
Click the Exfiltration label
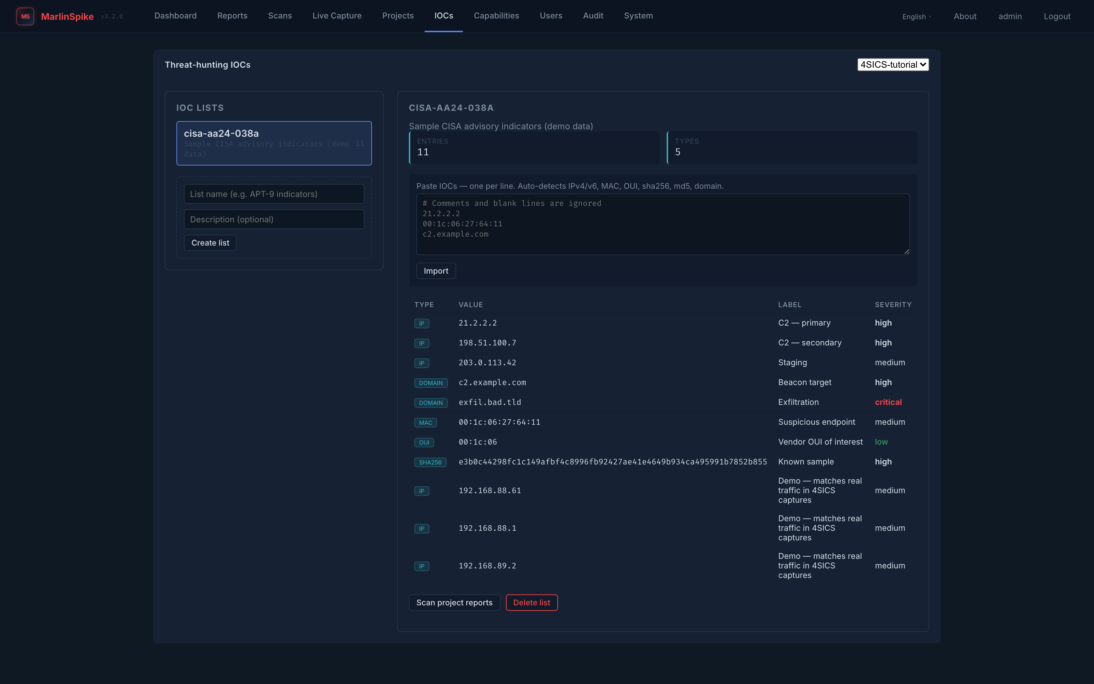tap(798, 402)
